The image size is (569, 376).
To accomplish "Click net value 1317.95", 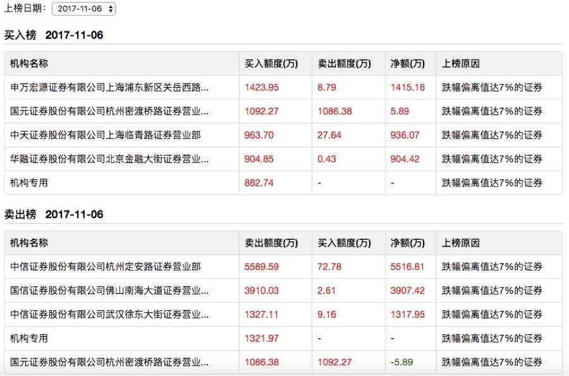I will click(408, 314).
